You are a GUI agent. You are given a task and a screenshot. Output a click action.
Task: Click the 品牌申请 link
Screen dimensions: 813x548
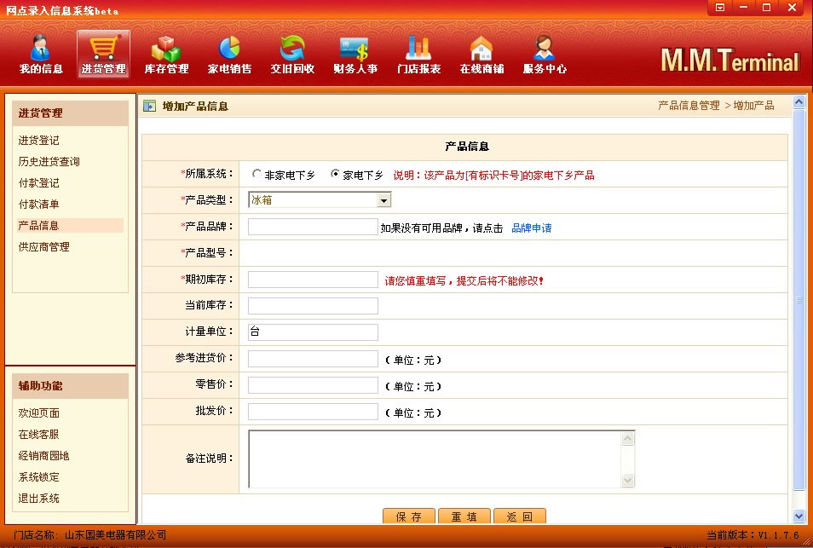[532, 228]
